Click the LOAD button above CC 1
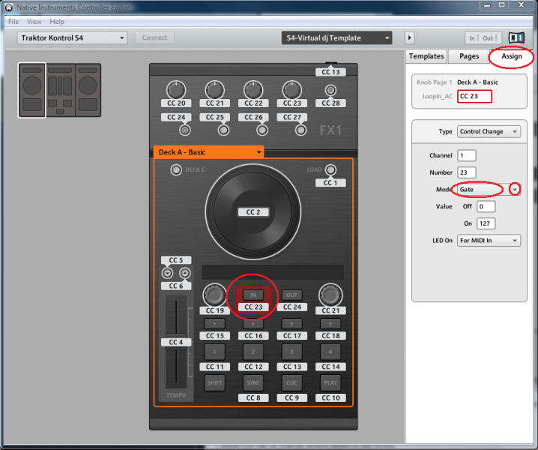The width and height of the screenshot is (538, 450). point(330,169)
